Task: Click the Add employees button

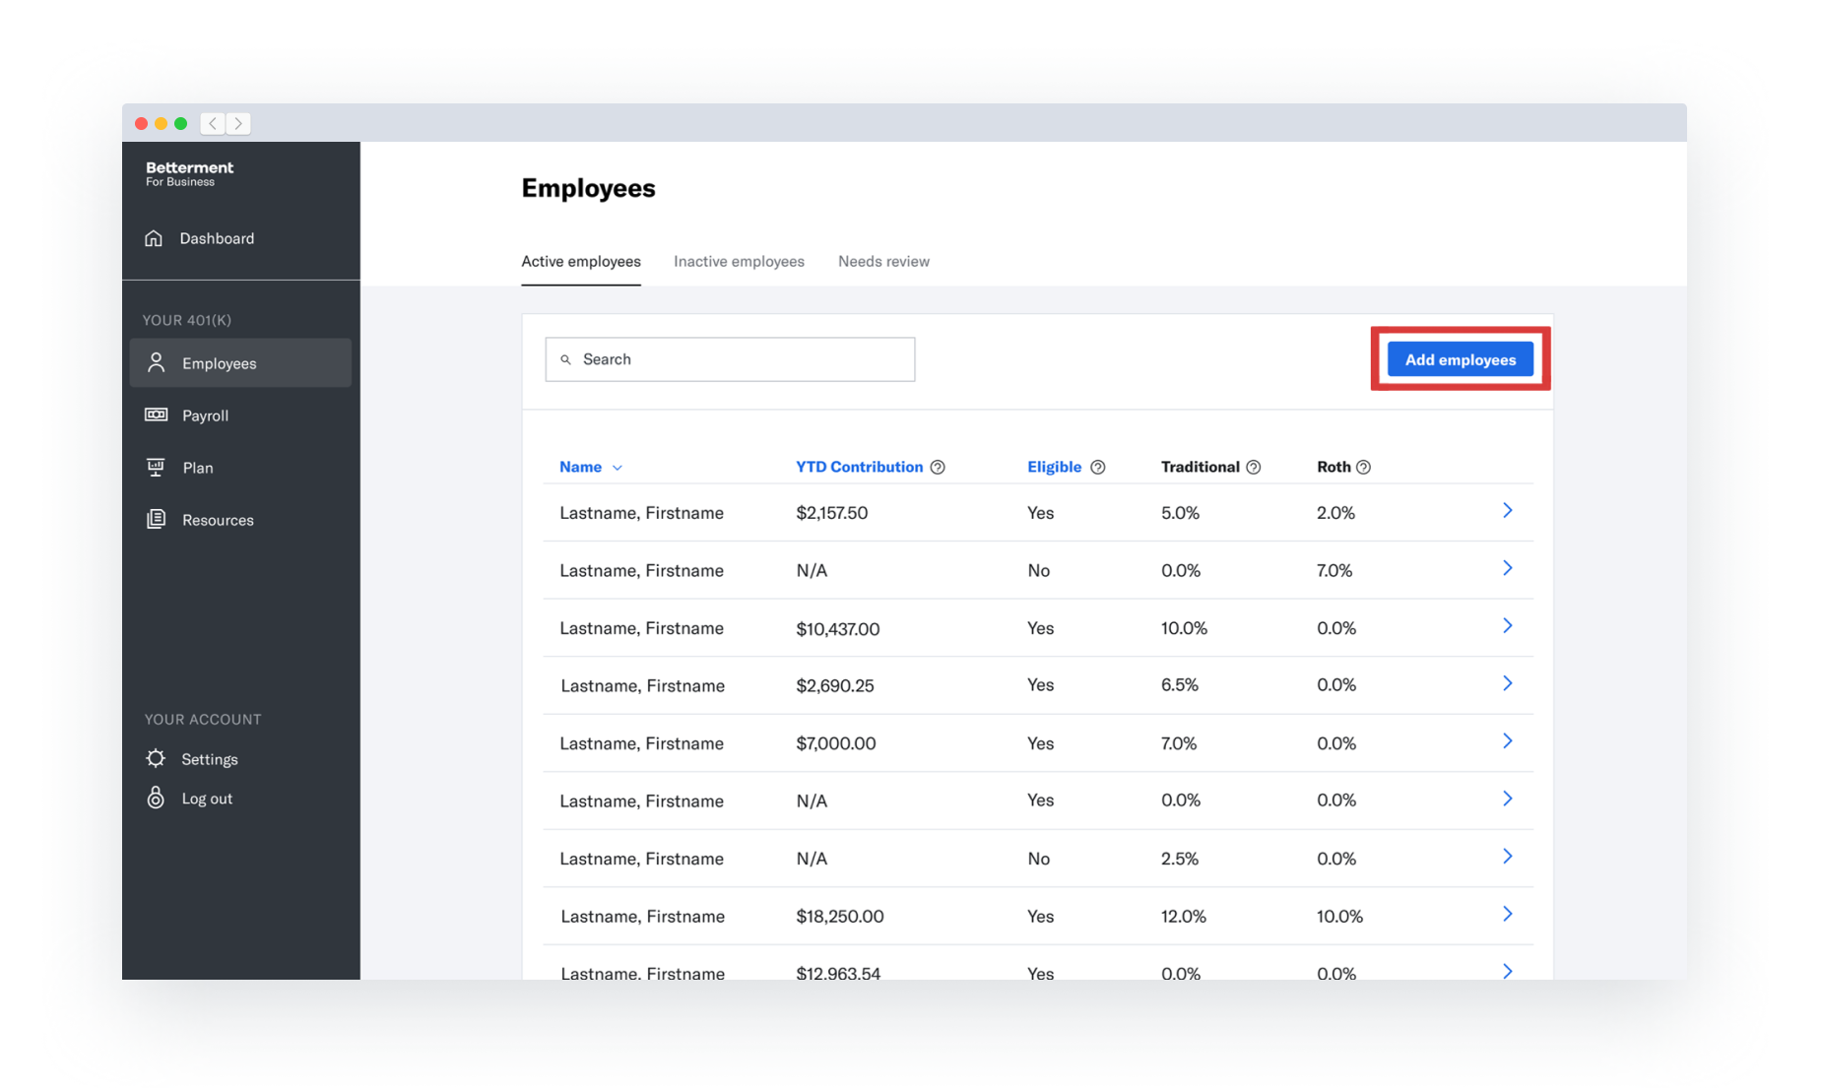Action: [x=1461, y=358]
